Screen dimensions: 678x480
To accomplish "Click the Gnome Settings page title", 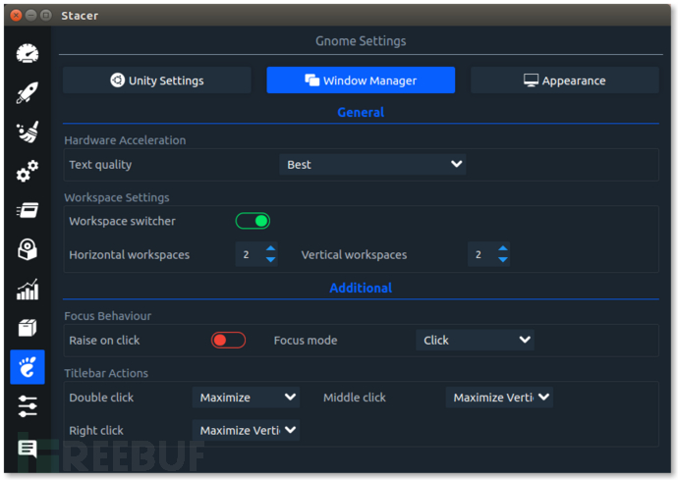I will [361, 41].
